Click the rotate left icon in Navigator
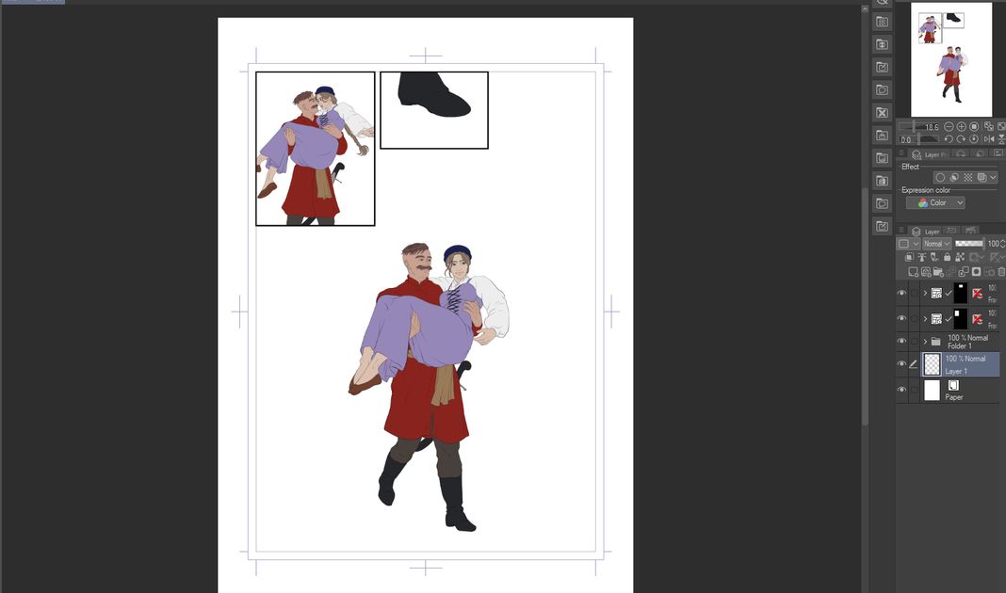This screenshot has width=1006, height=593. (x=949, y=139)
